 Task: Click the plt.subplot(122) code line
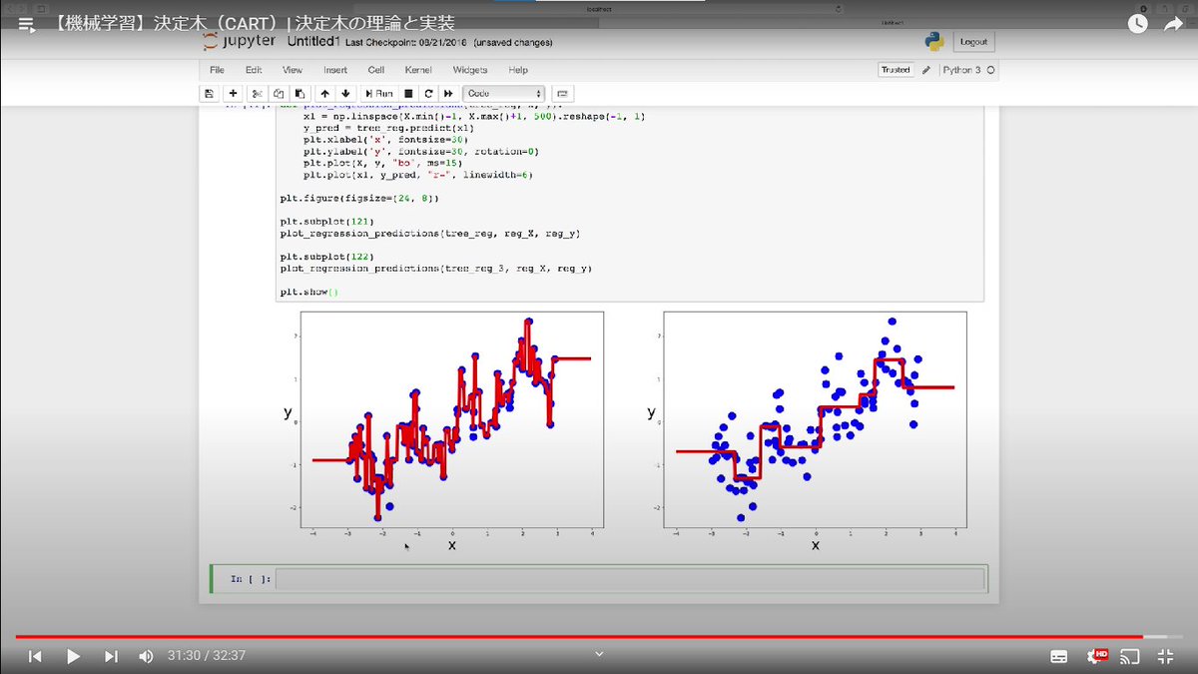click(326, 257)
